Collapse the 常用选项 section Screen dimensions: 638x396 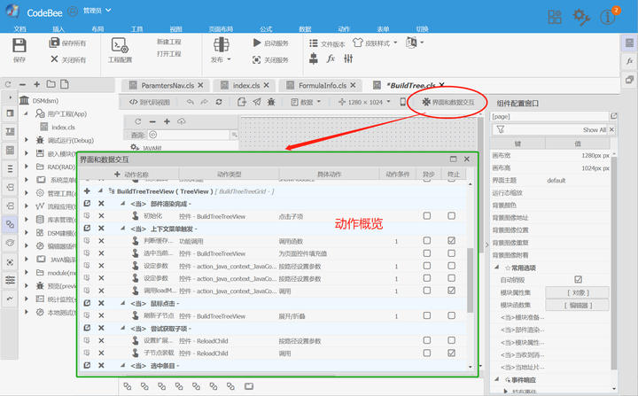point(497,267)
